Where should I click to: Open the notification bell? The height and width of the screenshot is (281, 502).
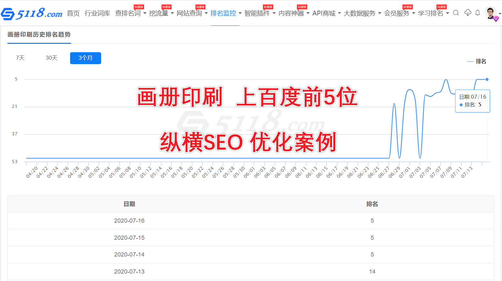click(x=477, y=13)
